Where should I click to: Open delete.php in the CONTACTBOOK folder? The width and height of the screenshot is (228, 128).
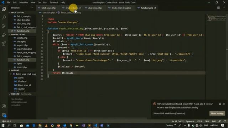pos(22,38)
